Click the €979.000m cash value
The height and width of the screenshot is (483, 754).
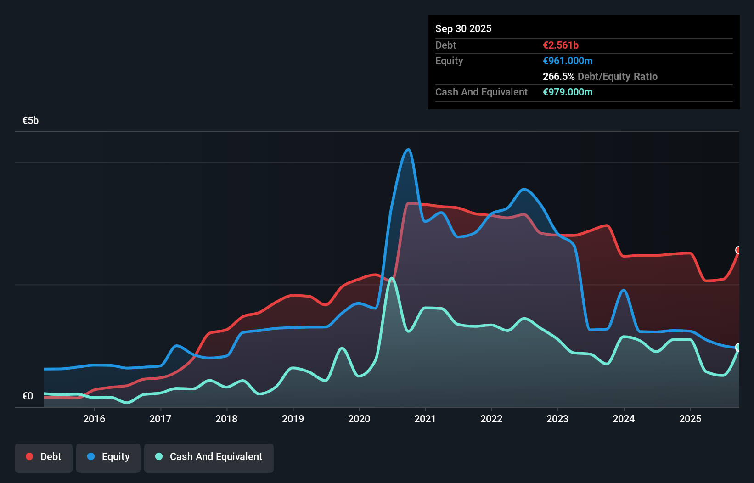tap(568, 92)
